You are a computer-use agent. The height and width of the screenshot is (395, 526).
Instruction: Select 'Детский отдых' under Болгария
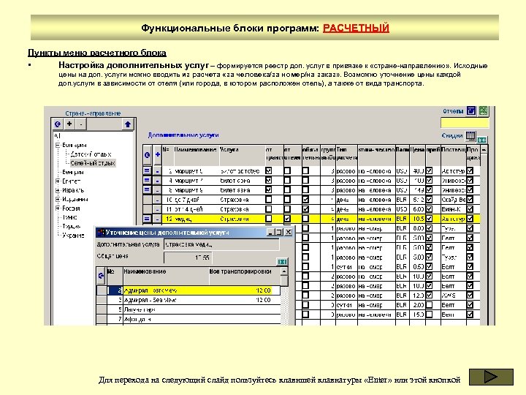(x=91, y=154)
